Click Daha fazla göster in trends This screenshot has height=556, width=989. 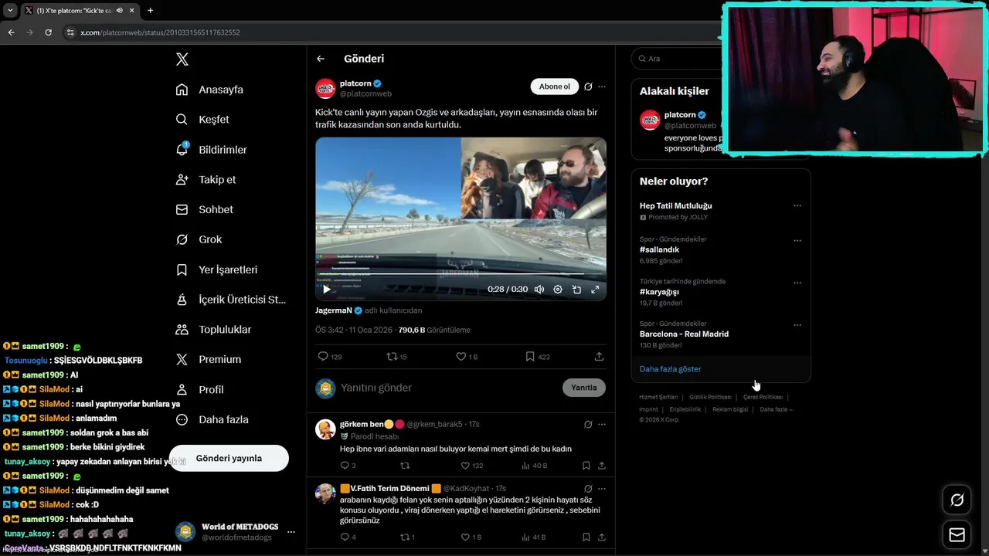coord(670,369)
